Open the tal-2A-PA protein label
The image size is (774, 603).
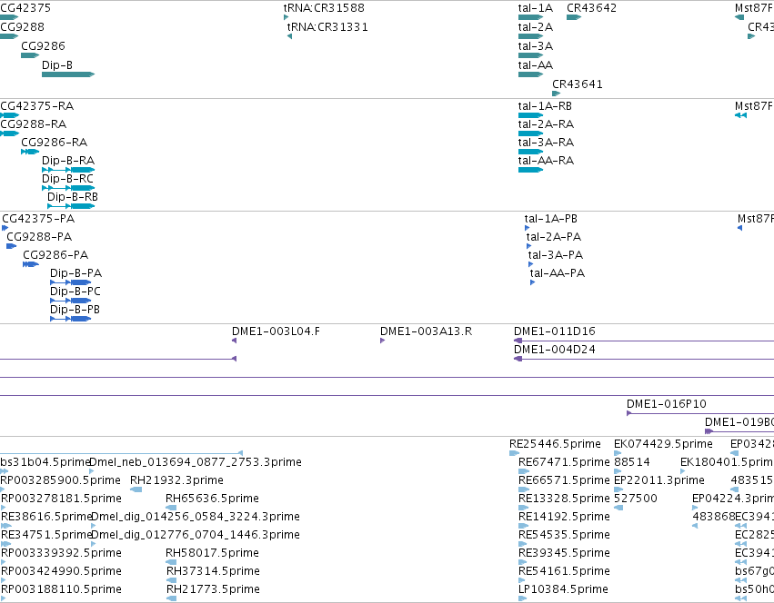point(554,237)
